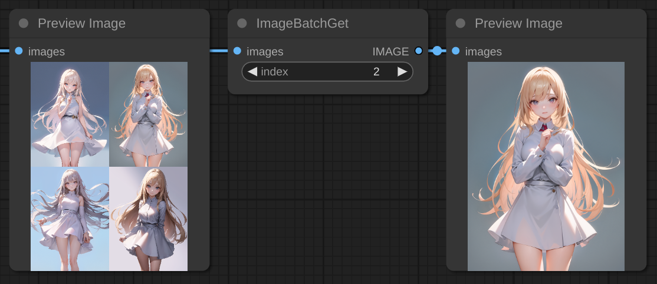657x284 pixels.
Task: Collapse the left Preview Image node using its dot
Action: pyautogui.click(x=24, y=24)
